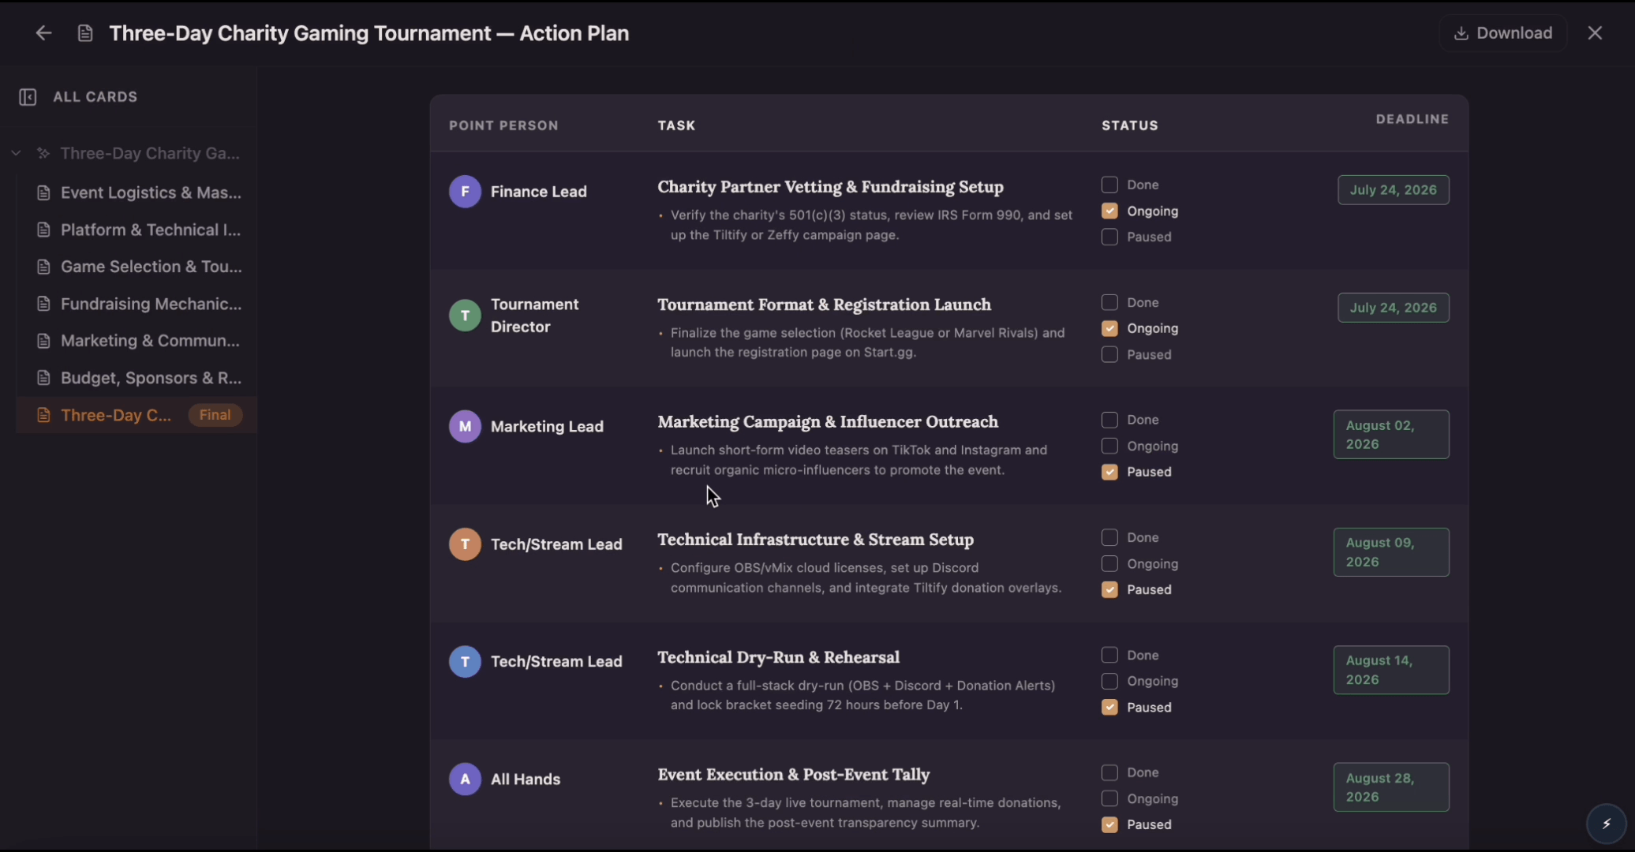Click the Marketing & Commun document icon
Image resolution: width=1635 pixels, height=852 pixels.
(43, 341)
